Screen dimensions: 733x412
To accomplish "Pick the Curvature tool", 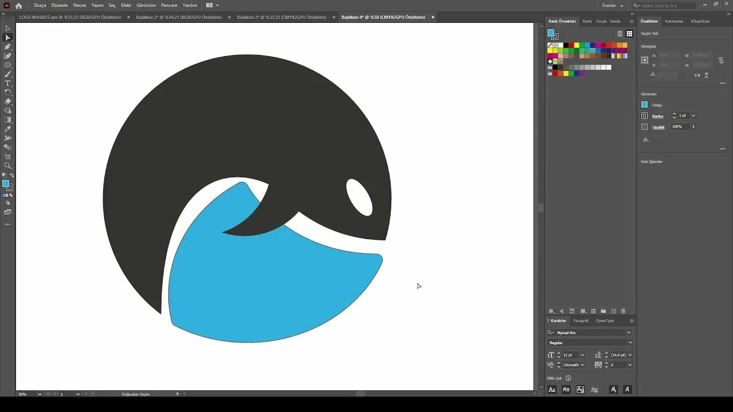I will [7, 56].
